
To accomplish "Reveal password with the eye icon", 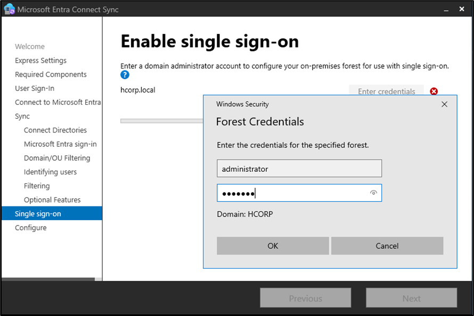I will pos(373,193).
